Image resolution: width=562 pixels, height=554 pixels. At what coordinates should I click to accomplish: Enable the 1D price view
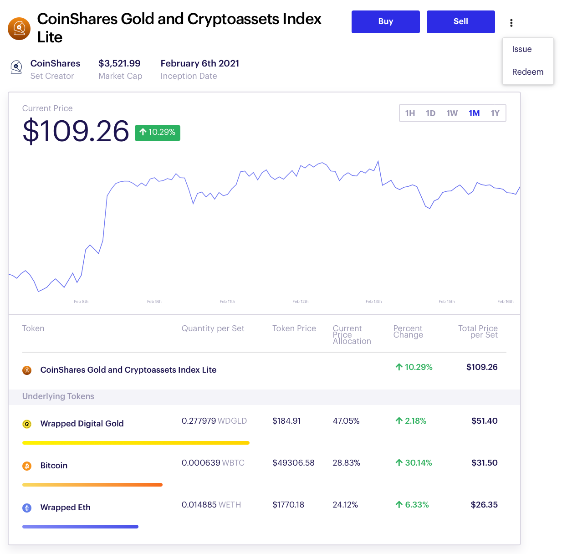click(x=430, y=113)
